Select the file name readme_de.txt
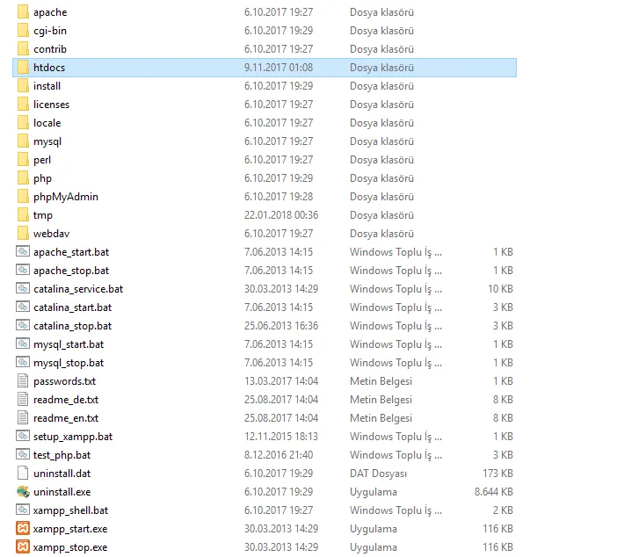Image resolution: width=624 pixels, height=557 pixels. click(66, 400)
